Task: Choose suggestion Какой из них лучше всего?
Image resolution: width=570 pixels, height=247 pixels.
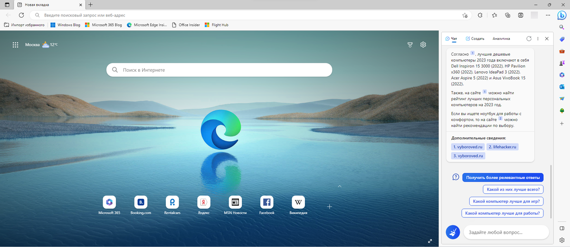Action: point(513,189)
